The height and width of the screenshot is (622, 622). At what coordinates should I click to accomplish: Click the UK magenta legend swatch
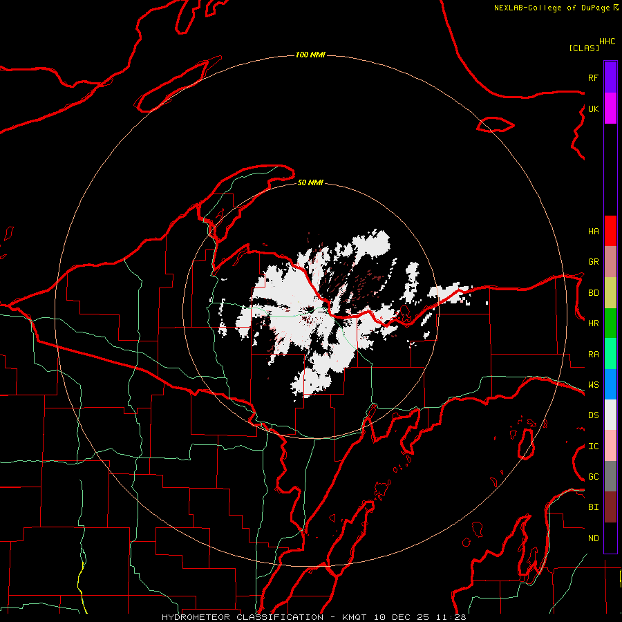[x=610, y=109]
